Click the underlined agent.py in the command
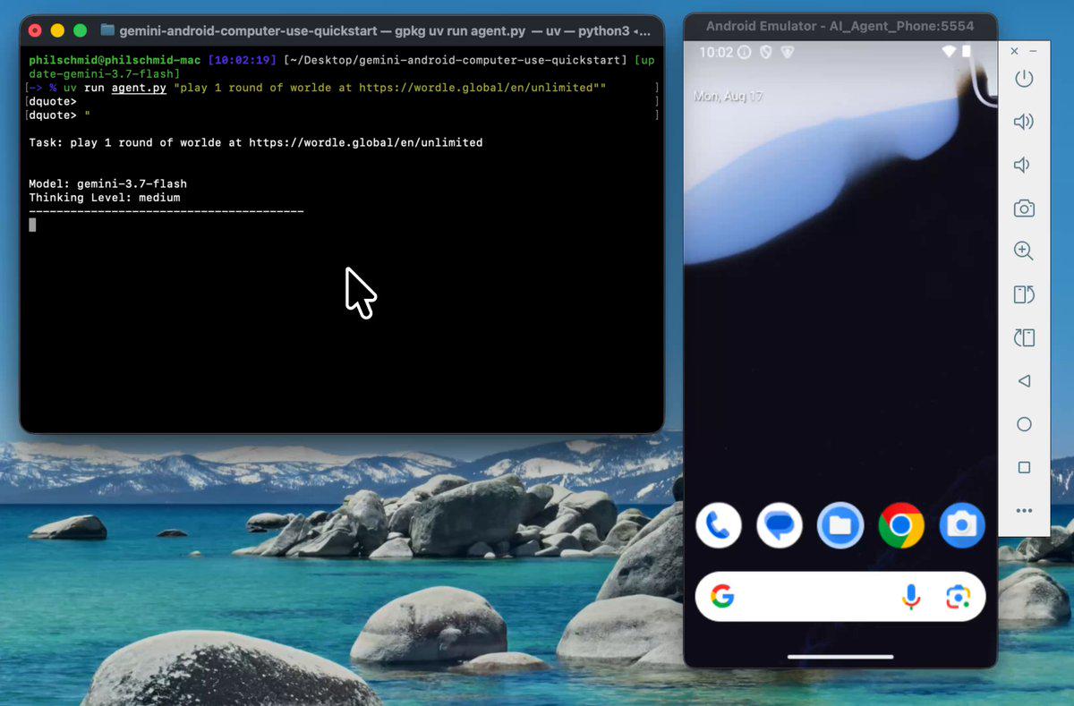The width and height of the screenshot is (1074, 706). coord(139,88)
